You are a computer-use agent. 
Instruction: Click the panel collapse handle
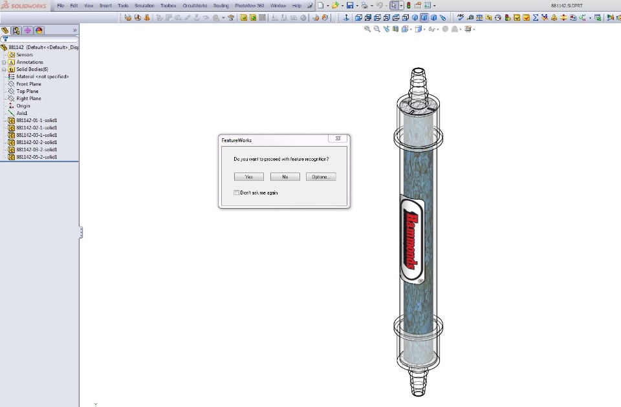pos(81,232)
